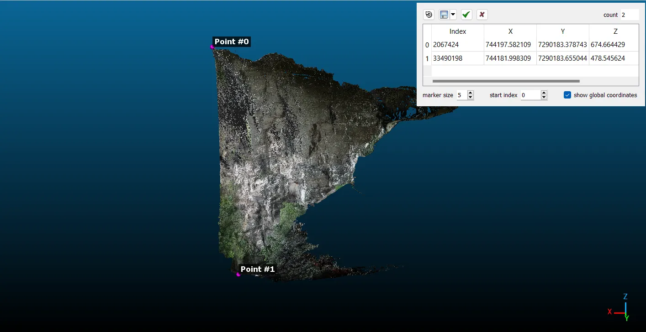The width and height of the screenshot is (646, 332).
Task: Validate the point list with the green checkmark
Action: [466, 15]
